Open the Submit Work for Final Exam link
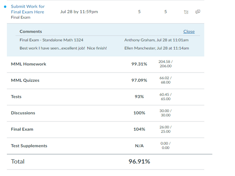Screen dimensions: 235x176 click(x=28, y=9)
